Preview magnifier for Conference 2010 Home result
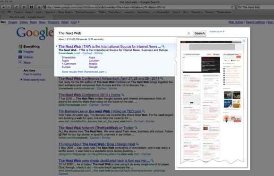The width and height of the screenshot is (274, 176). [123, 95]
